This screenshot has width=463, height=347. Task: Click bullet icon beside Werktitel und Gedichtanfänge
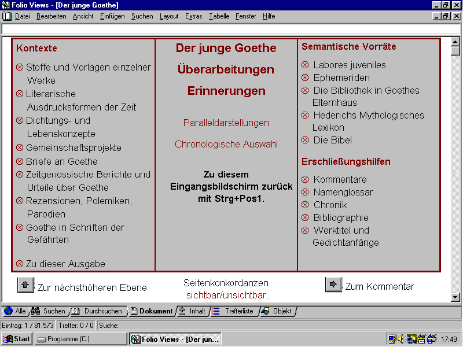click(305, 230)
